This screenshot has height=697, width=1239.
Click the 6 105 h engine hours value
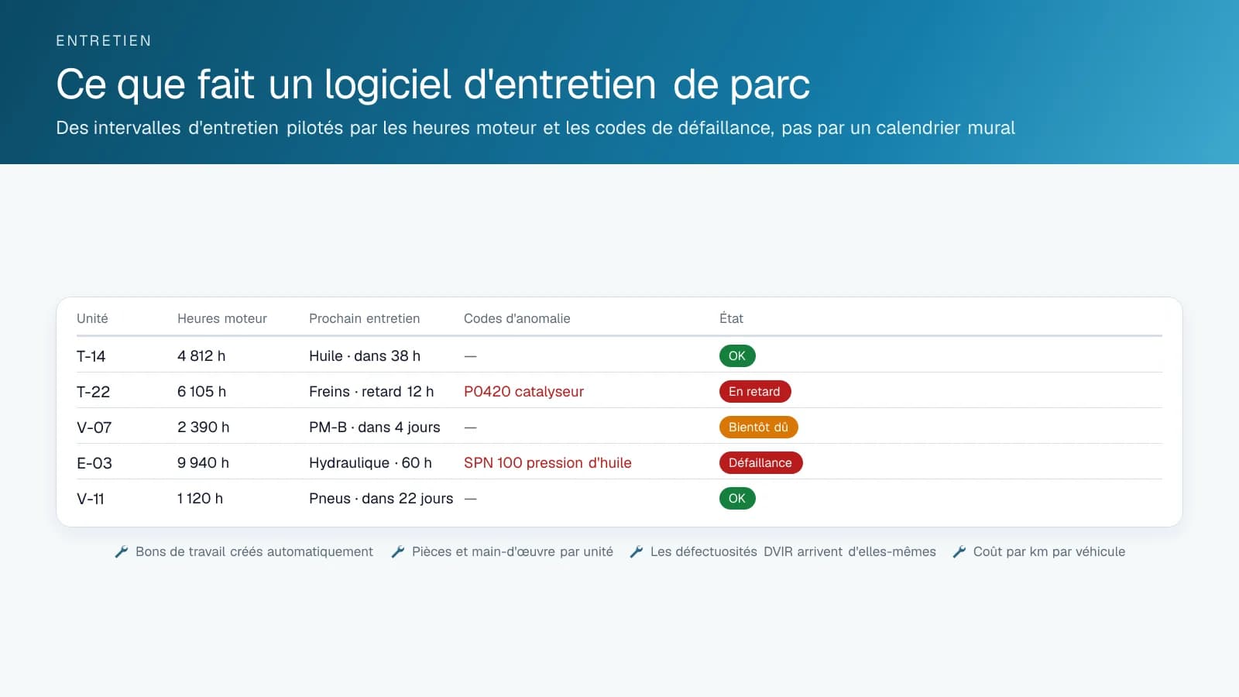202,392
